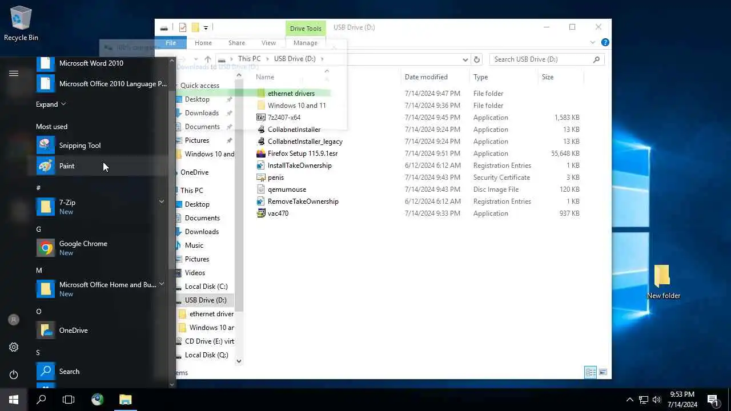Click the Windows Start button
This screenshot has width=731, height=411.
pyautogui.click(x=14, y=400)
